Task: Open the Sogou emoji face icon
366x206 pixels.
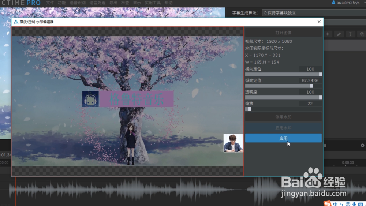Action: (348, 204)
